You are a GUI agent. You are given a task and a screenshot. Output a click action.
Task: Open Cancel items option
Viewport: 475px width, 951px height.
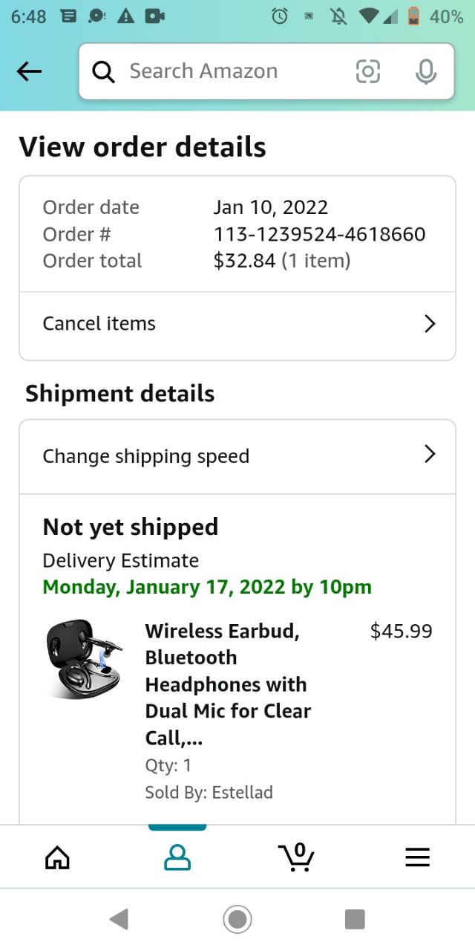99,324
